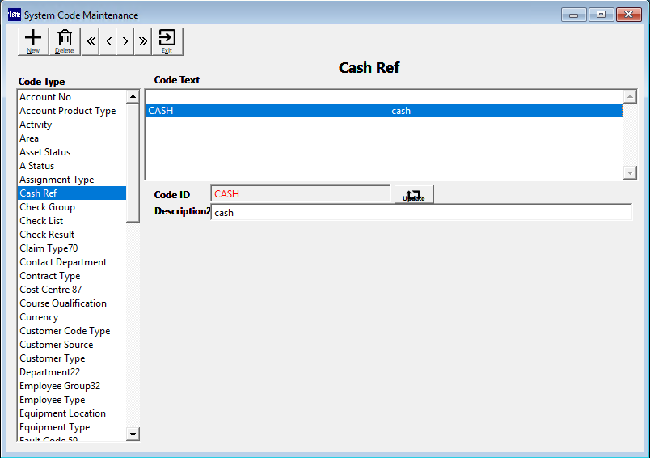Pick Check Group in the list
This screenshot has width=650, height=458.
(x=47, y=207)
